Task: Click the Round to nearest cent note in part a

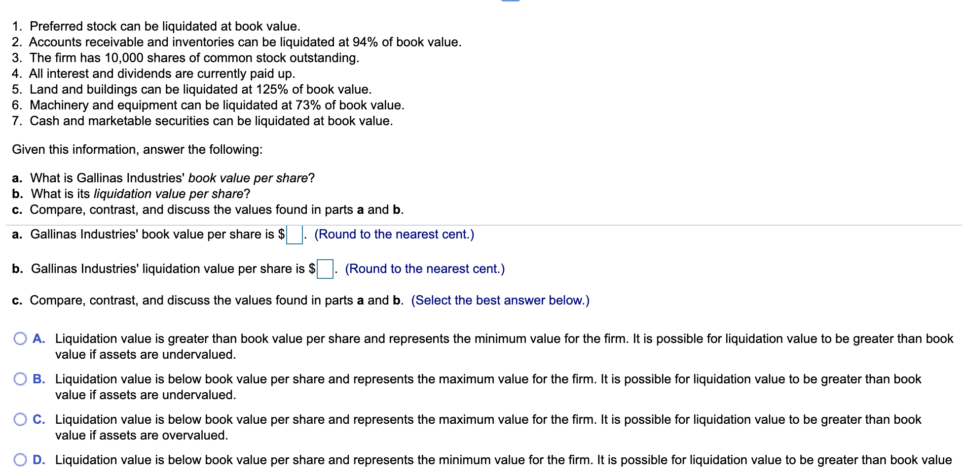Action: (394, 234)
